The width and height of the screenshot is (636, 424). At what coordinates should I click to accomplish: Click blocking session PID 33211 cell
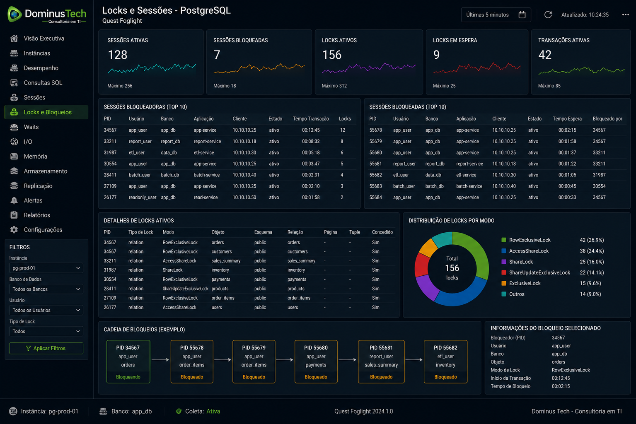pos(110,142)
